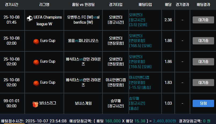
Task: Select the 배당 column header
Action: [168, 5]
